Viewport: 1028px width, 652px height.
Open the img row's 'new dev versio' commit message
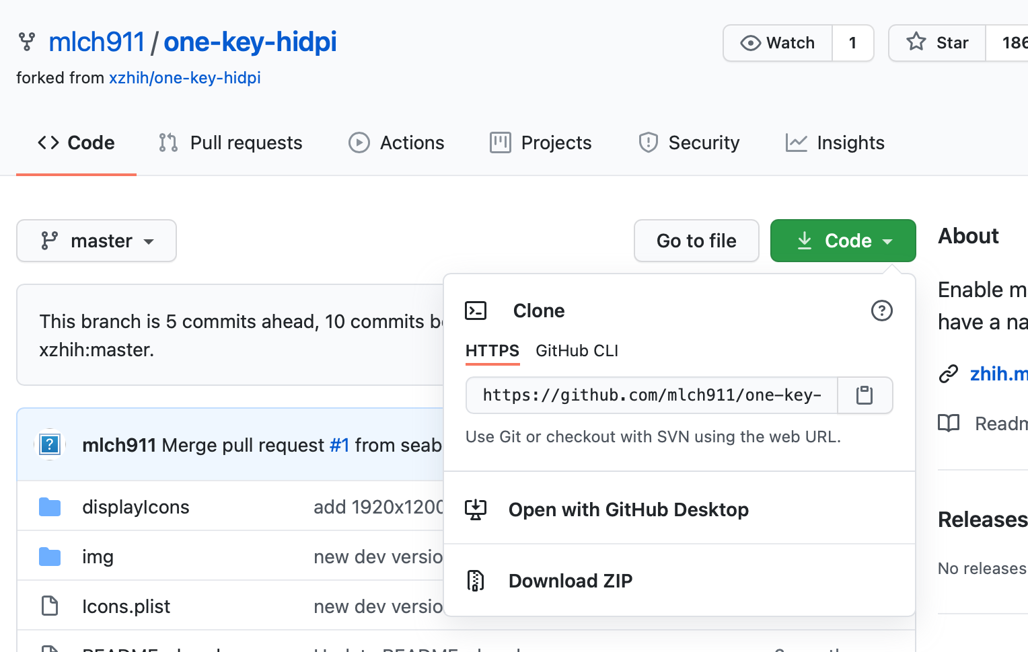(379, 557)
